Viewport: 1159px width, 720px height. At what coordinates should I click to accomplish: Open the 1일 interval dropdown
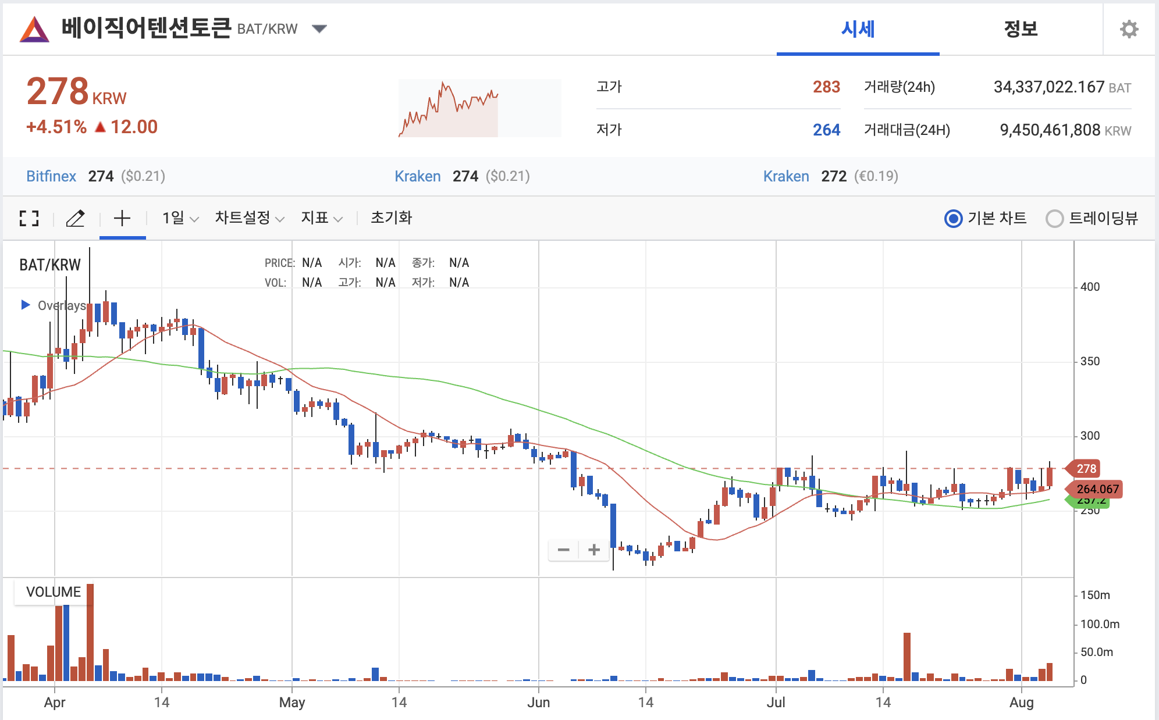click(x=180, y=218)
